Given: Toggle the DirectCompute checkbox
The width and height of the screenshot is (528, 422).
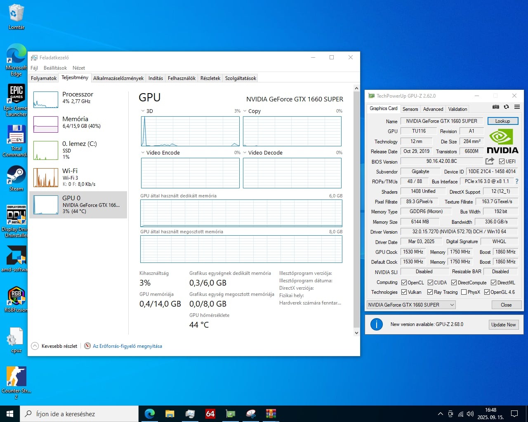Looking at the screenshot, I should (454, 283).
